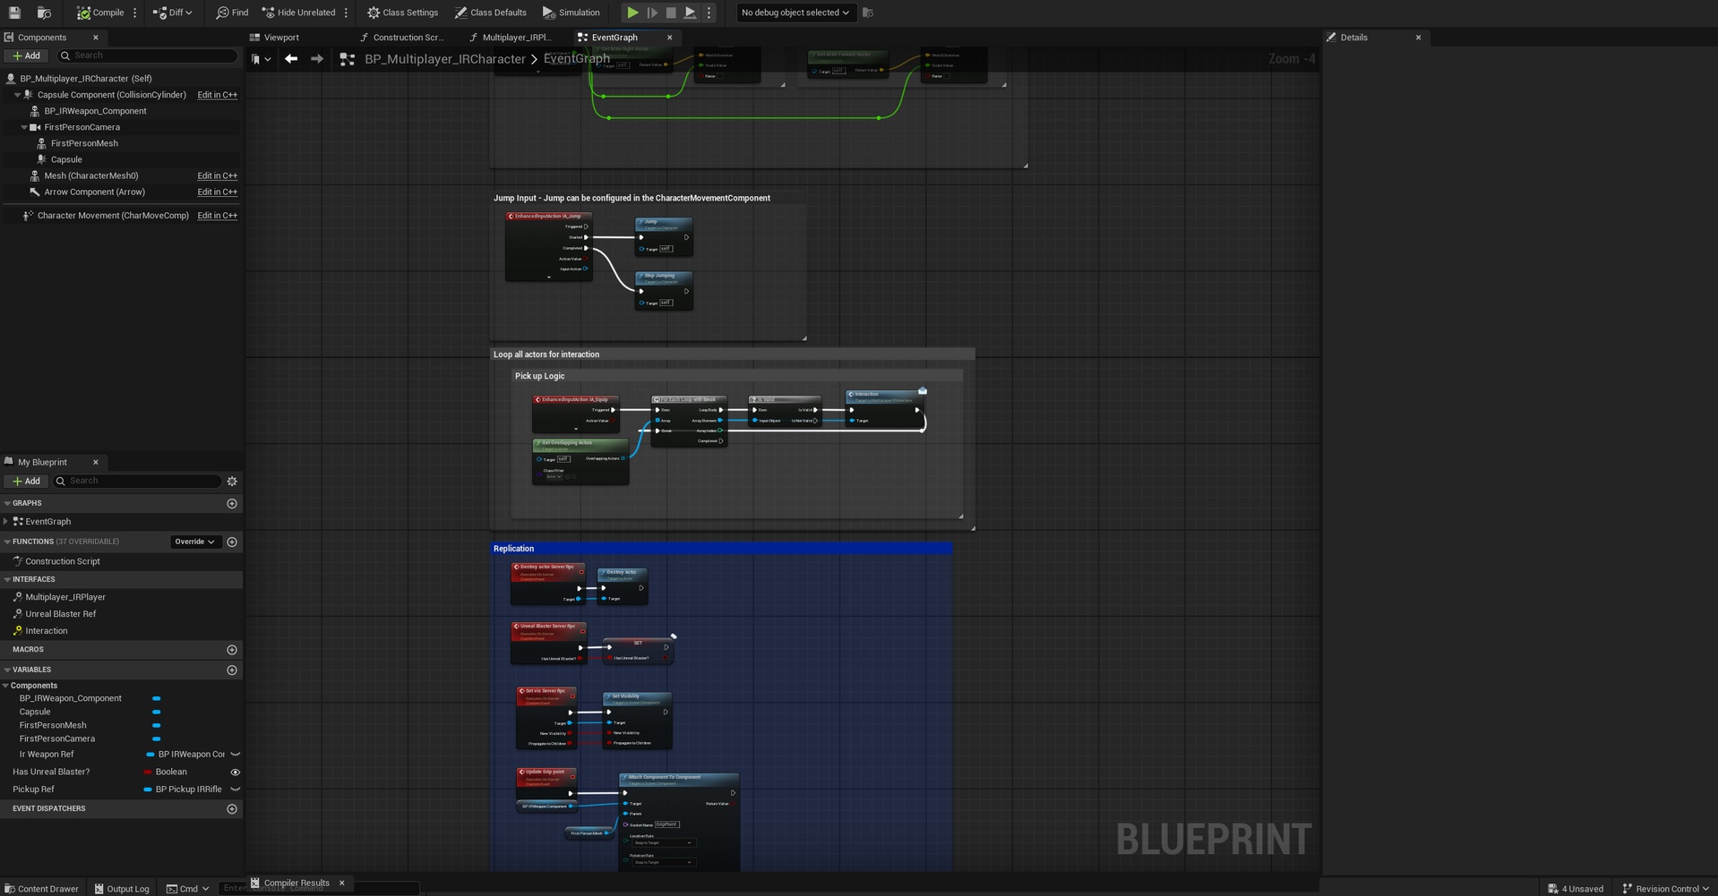
Task: Open Class Defaults
Action: pos(490,13)
